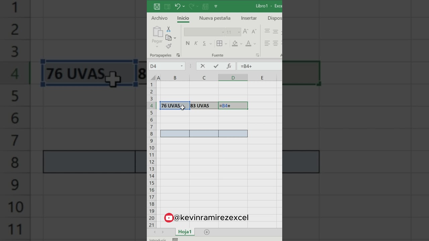Screen dimensions: 429x241
Task: Click cell containing 83 UVAS
Action: (x=204, y=106)
